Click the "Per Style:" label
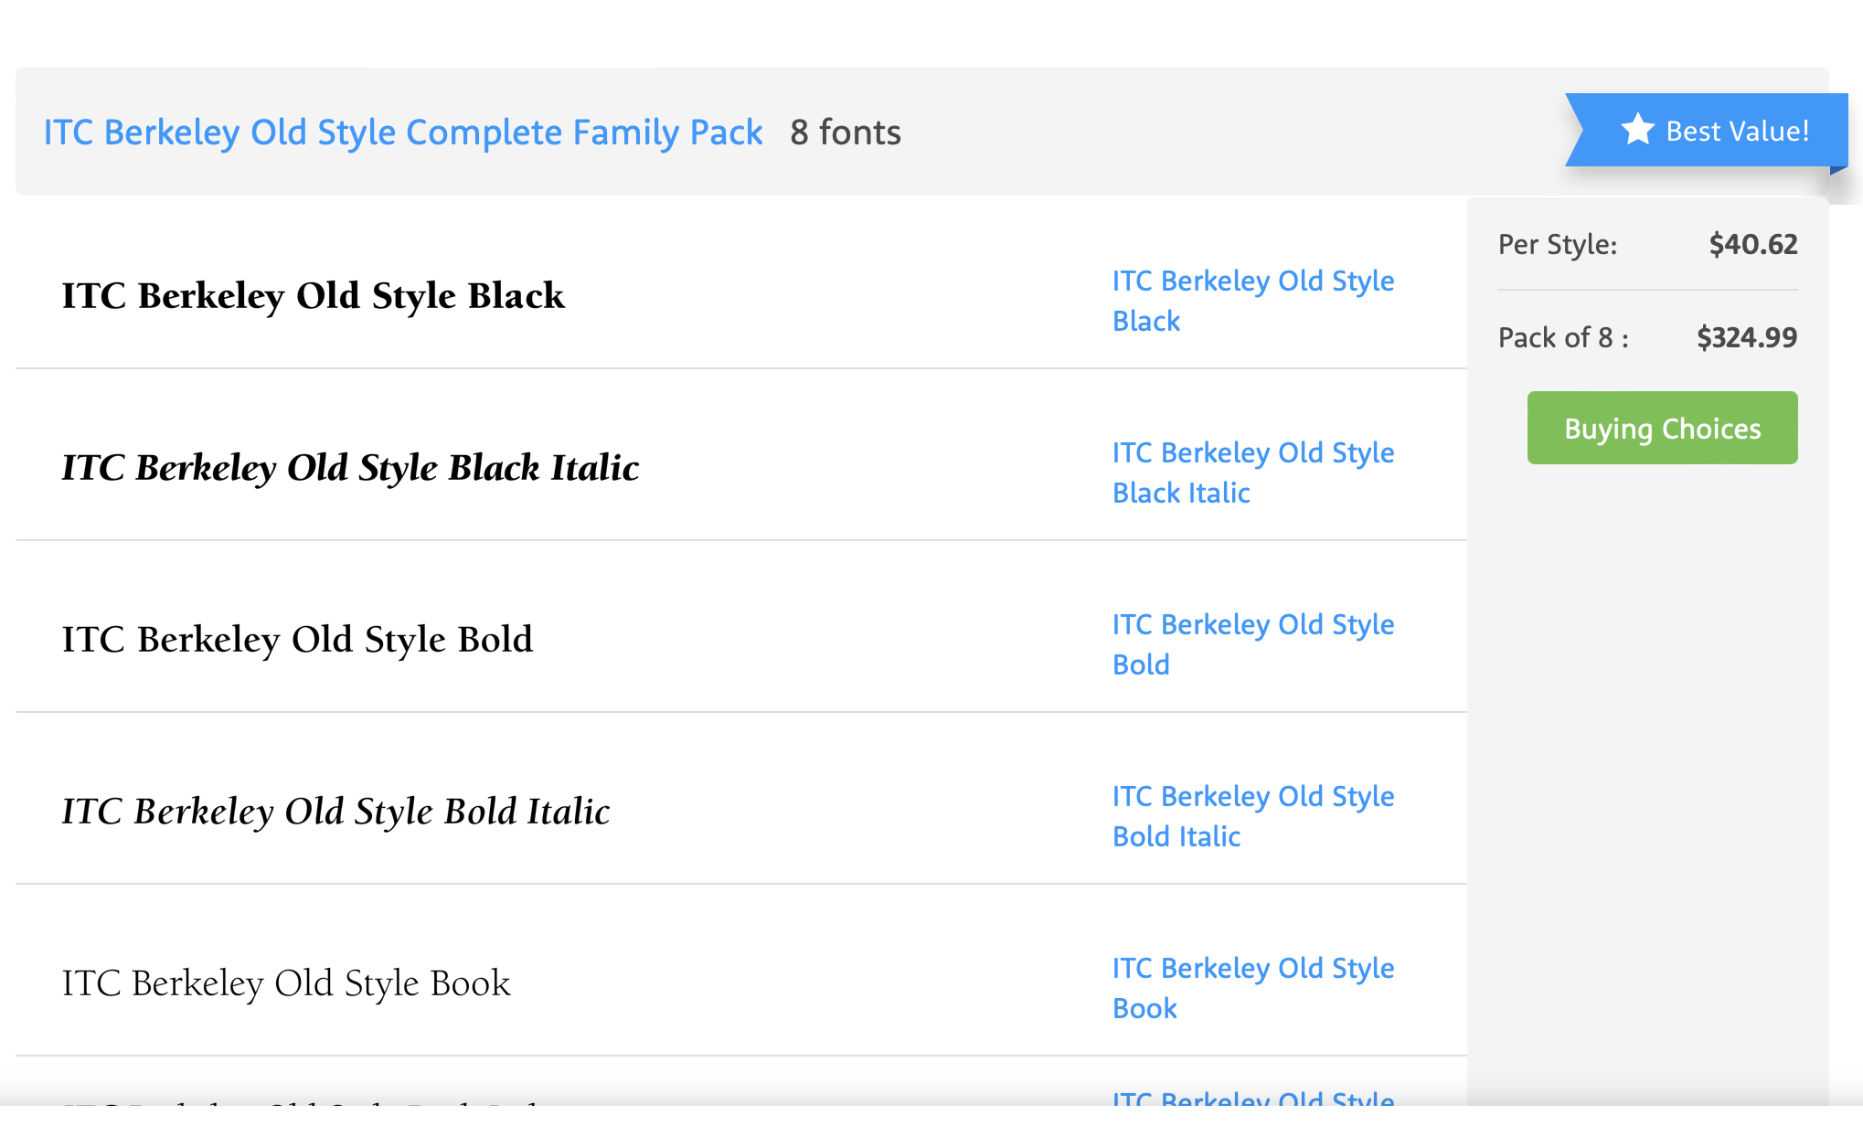Viewport: 1863px width, 1126px height. [1558, 245]
